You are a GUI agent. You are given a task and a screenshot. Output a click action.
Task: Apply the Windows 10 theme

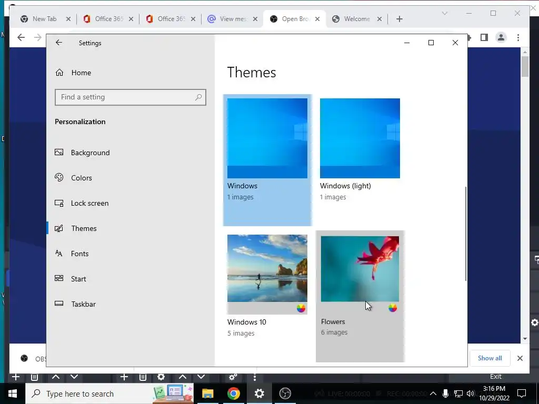267,274
